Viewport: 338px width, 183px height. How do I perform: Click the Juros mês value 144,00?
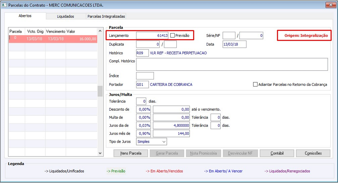pos(171,133)
